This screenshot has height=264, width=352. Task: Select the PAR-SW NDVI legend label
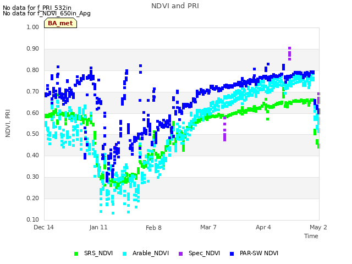point(259,253)
